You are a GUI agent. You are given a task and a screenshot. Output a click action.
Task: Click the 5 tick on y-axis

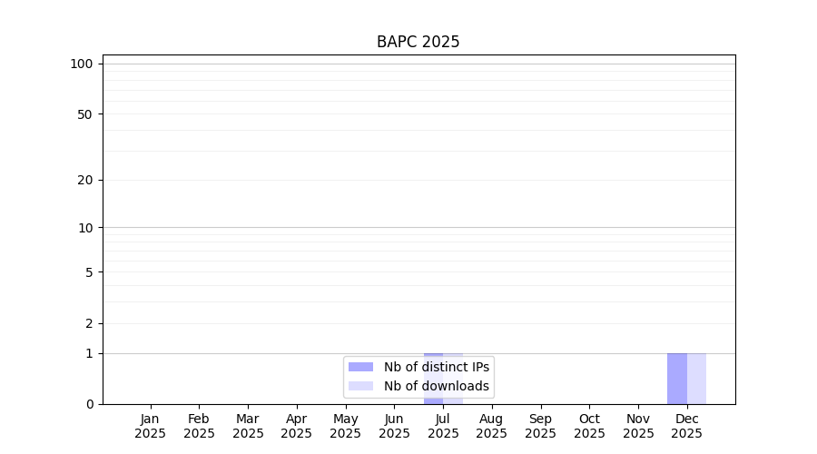89,272
